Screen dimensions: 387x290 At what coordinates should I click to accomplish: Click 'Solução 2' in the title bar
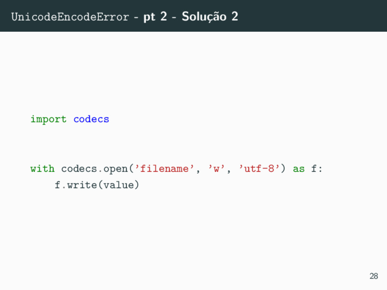210,17
